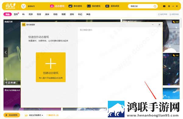Click the search magnifier icon

pos(155,6)
